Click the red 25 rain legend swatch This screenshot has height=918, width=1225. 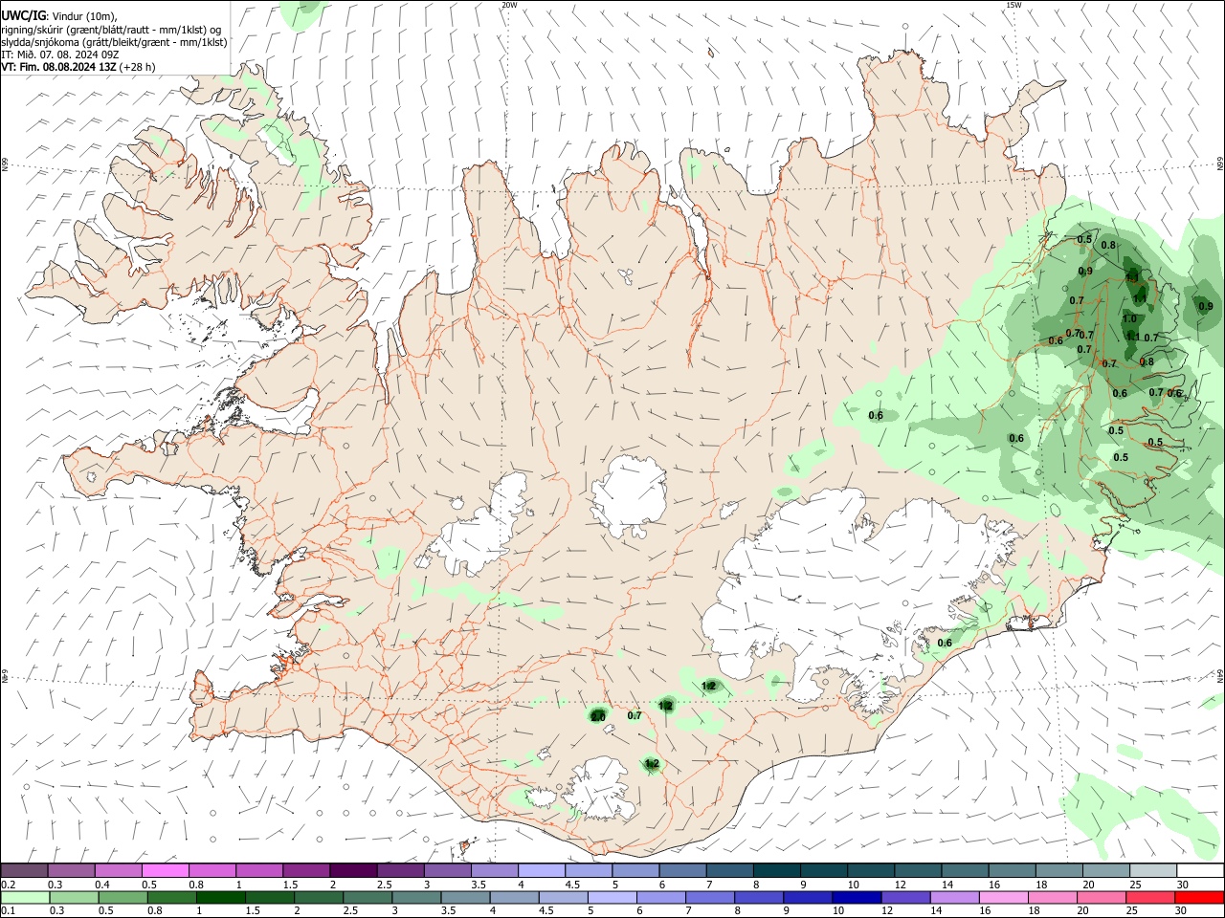pos(1151,897)
